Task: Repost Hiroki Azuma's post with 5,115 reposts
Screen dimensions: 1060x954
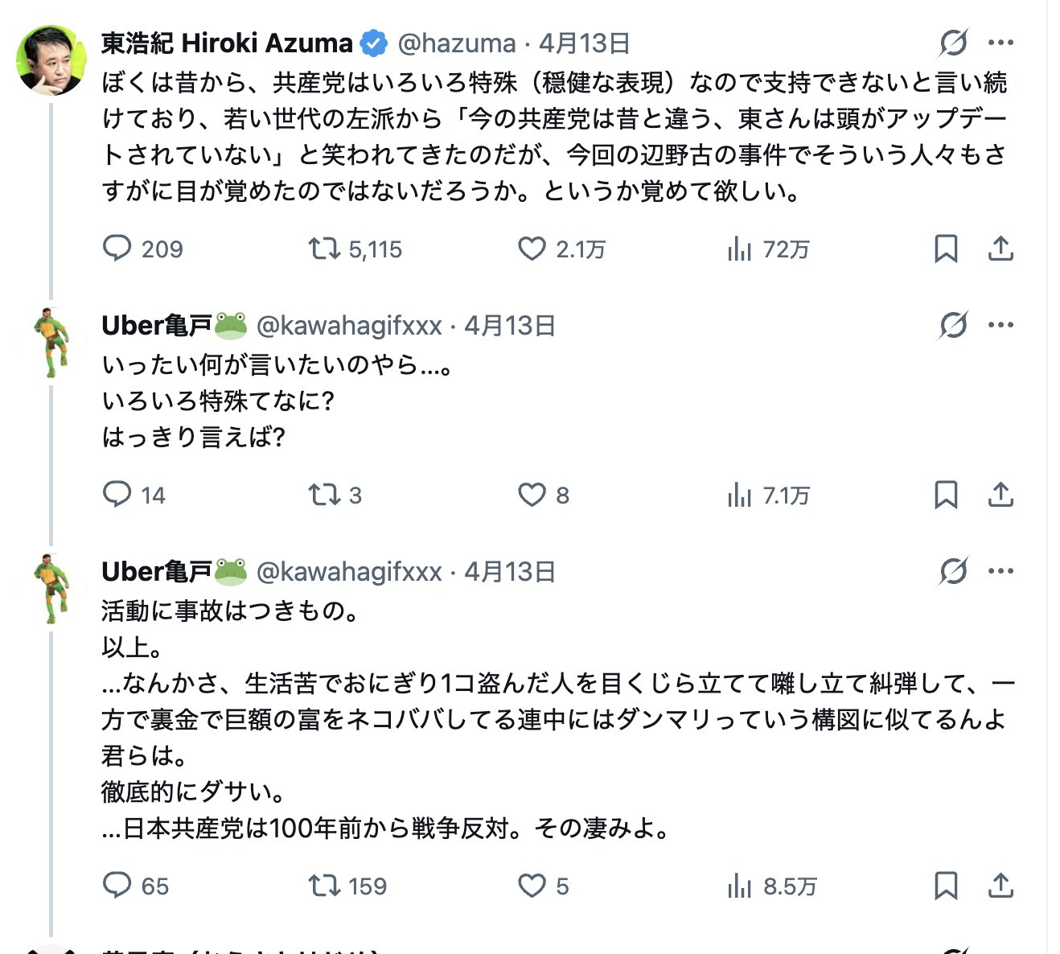Action: tap(324, 249)
